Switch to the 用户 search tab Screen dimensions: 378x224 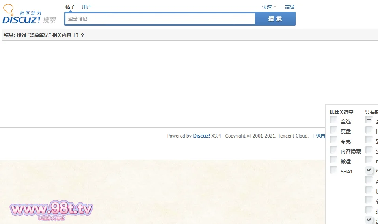pos(86,7)
